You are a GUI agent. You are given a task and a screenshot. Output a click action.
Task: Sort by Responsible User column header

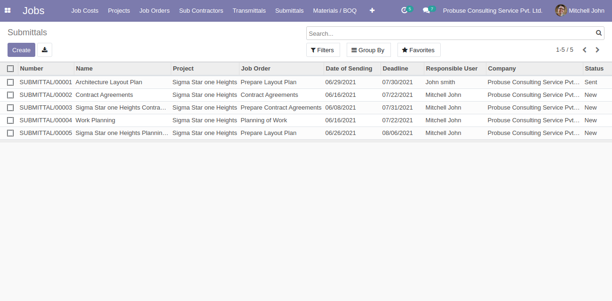[x=455, y=69]
